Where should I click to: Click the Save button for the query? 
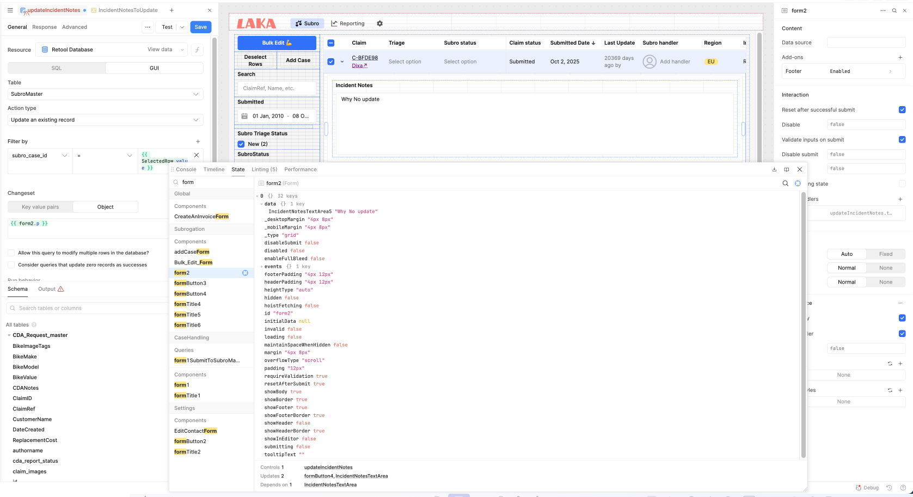coord(200,27)
